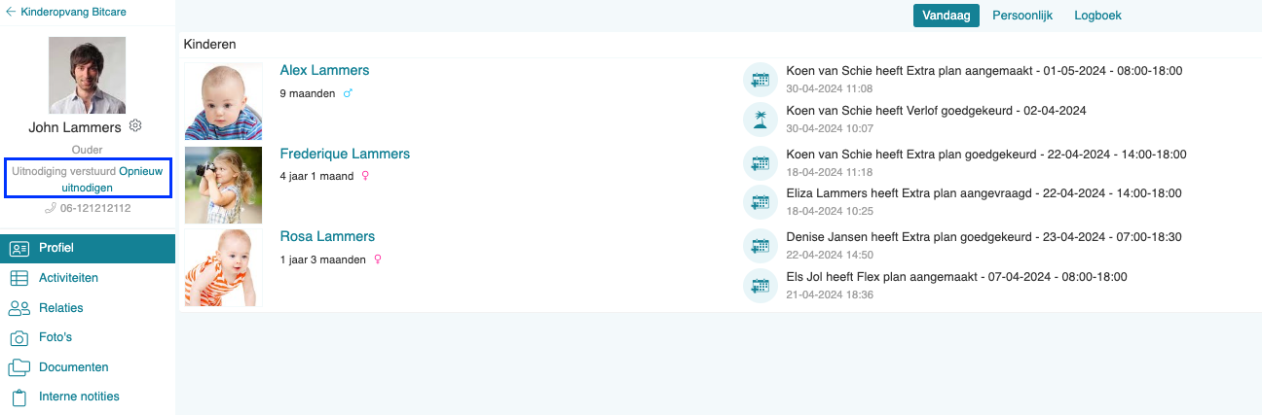Open the Logboek tab
The width and height of the screenshot is (1262, 415).
(1098, 16)
